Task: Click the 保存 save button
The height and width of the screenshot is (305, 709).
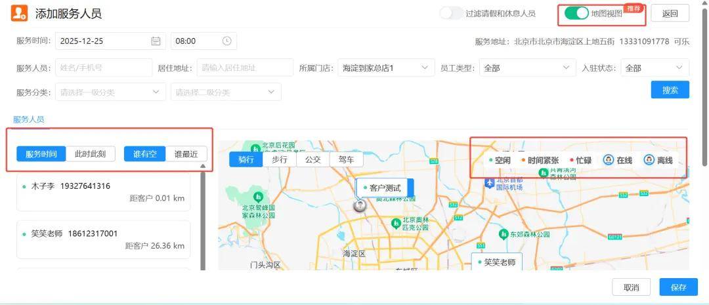Action: (x=678, y=287)
